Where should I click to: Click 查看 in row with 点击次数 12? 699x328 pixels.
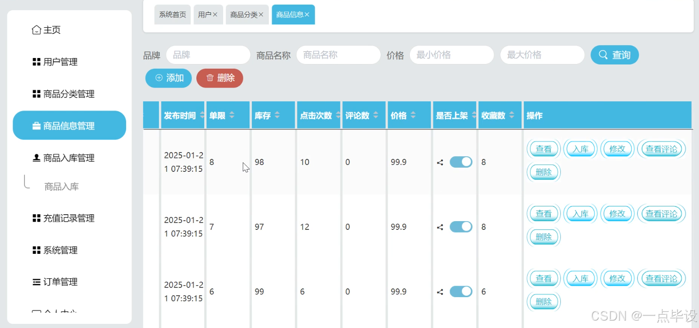tap(543, 214)
